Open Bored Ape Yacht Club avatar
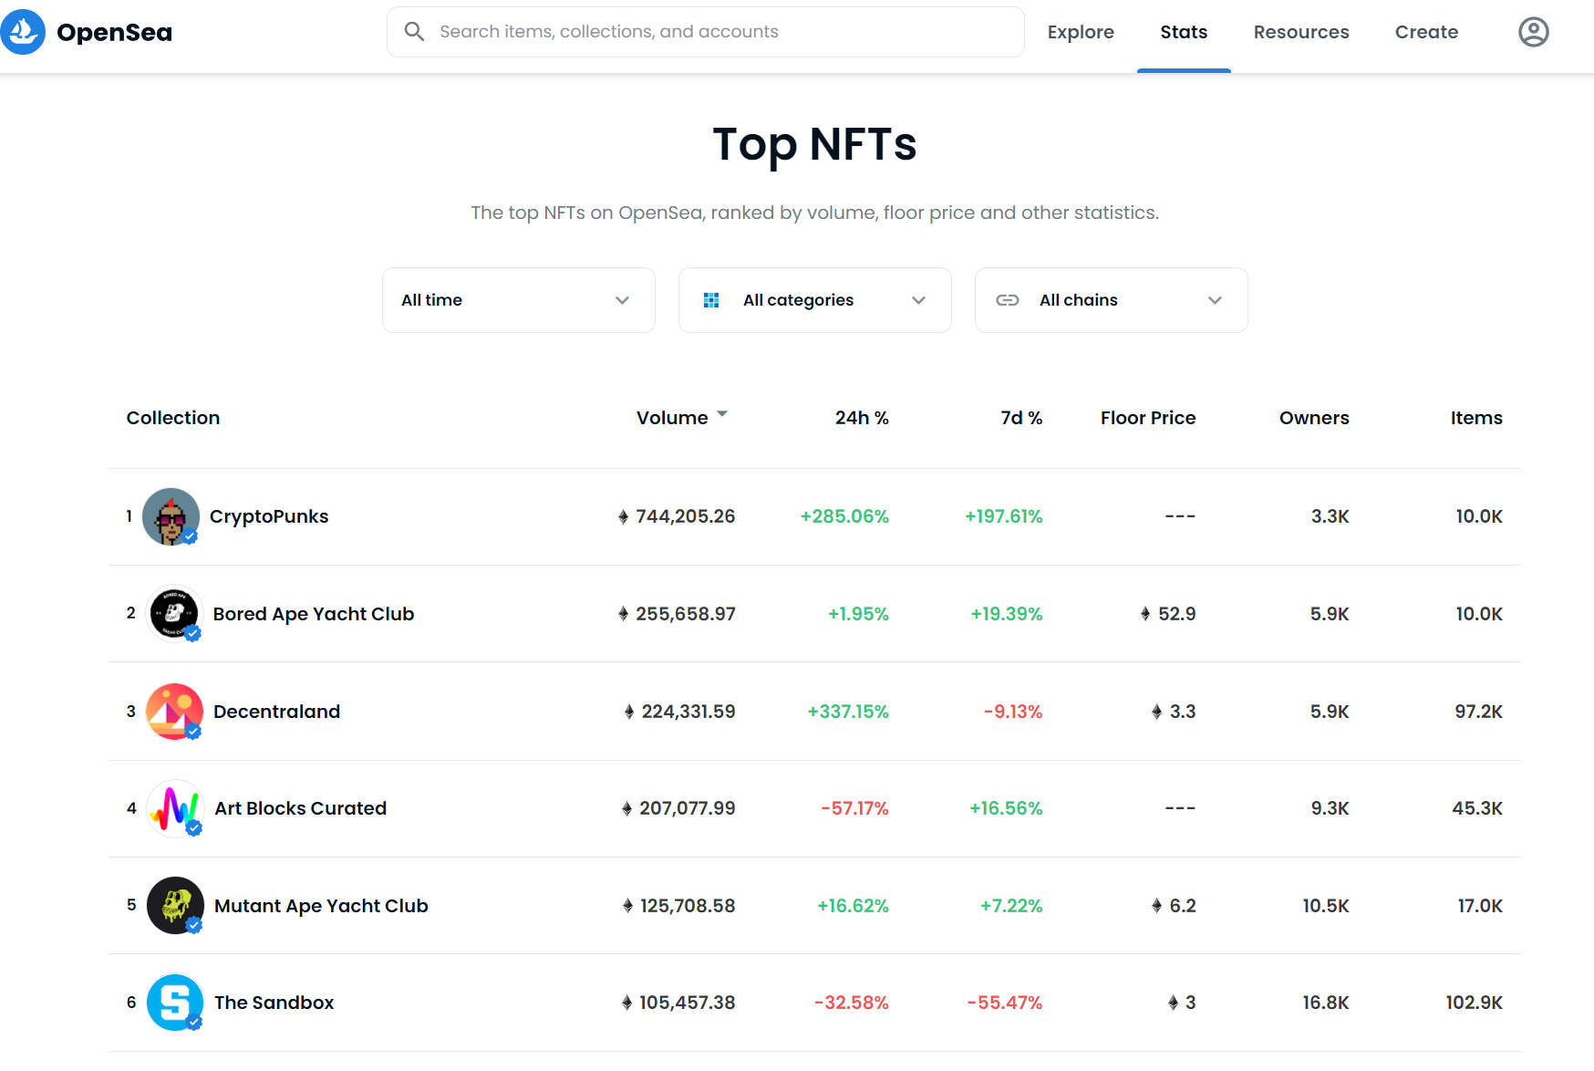Image resolution: width=1594 pixels, height=1071 pixels. [174, 614]
